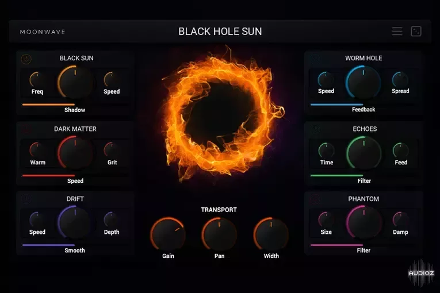Click the large Phantom center knob
440x293 pixels.
(364, 222)
